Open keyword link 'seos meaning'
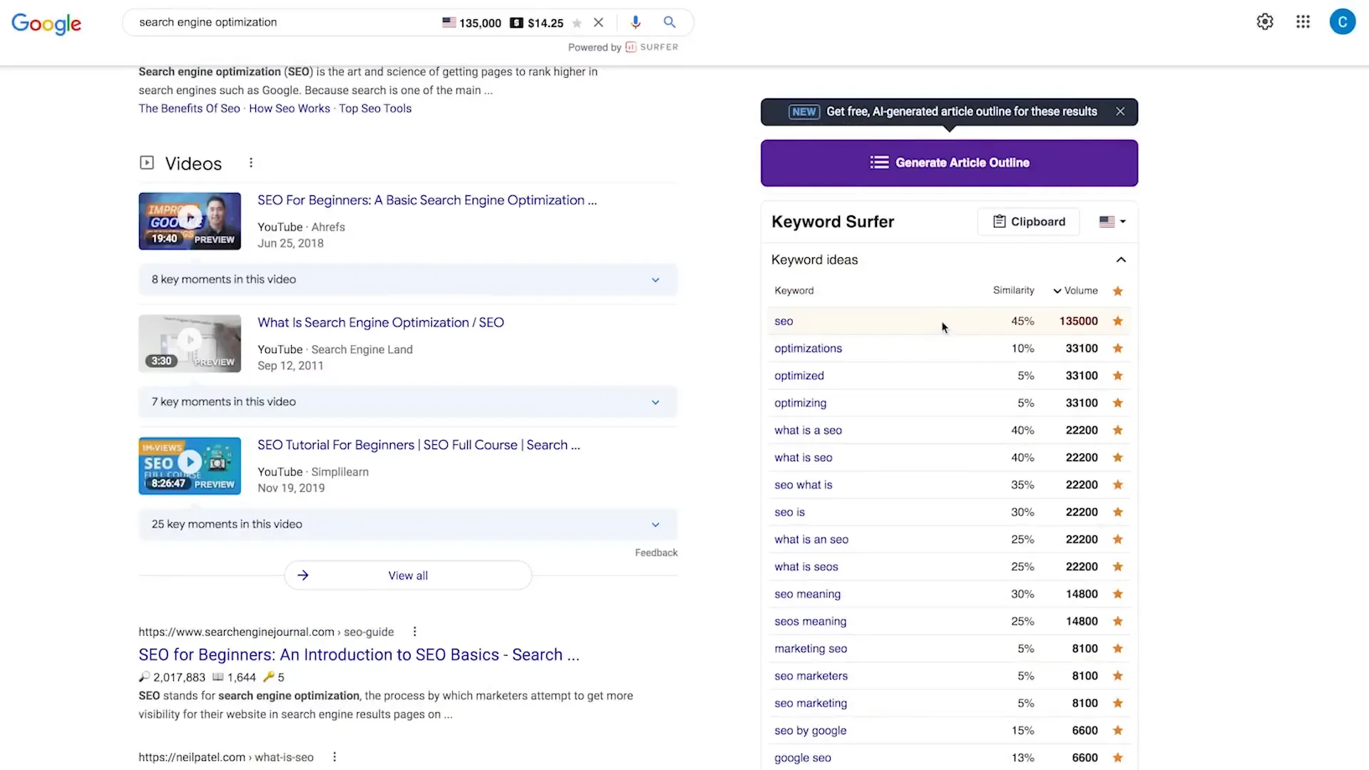 click(811, 622)
